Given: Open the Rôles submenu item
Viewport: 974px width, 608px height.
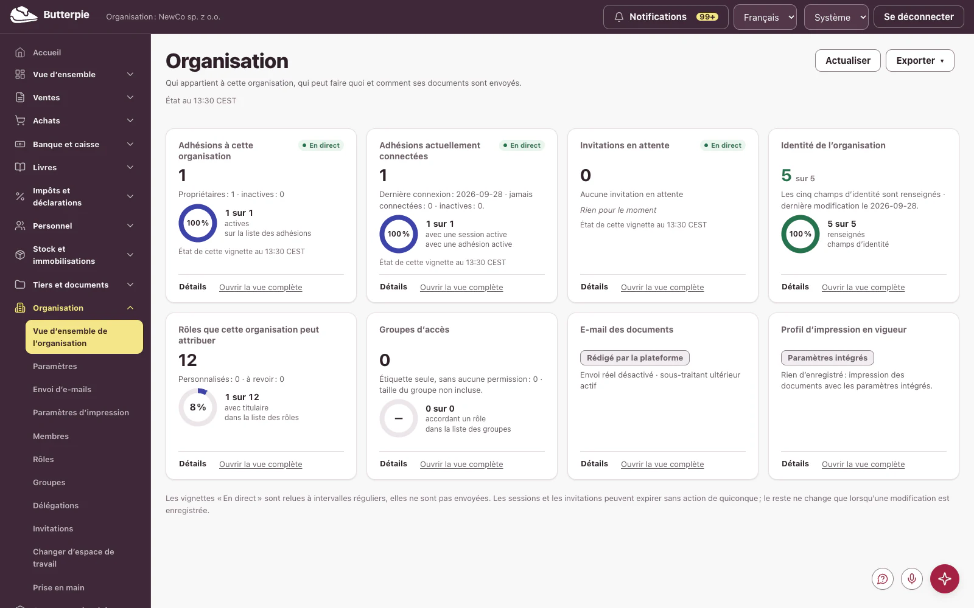Looking at the screenshot, I should pyautogui.click(x=43, y=459).
